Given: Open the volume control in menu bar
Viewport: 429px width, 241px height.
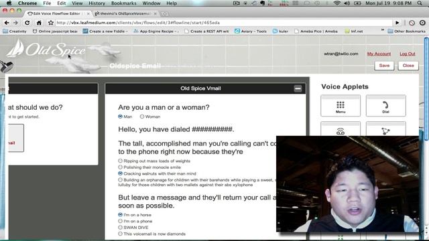Looking at the screenshot, I should (347, 3).
